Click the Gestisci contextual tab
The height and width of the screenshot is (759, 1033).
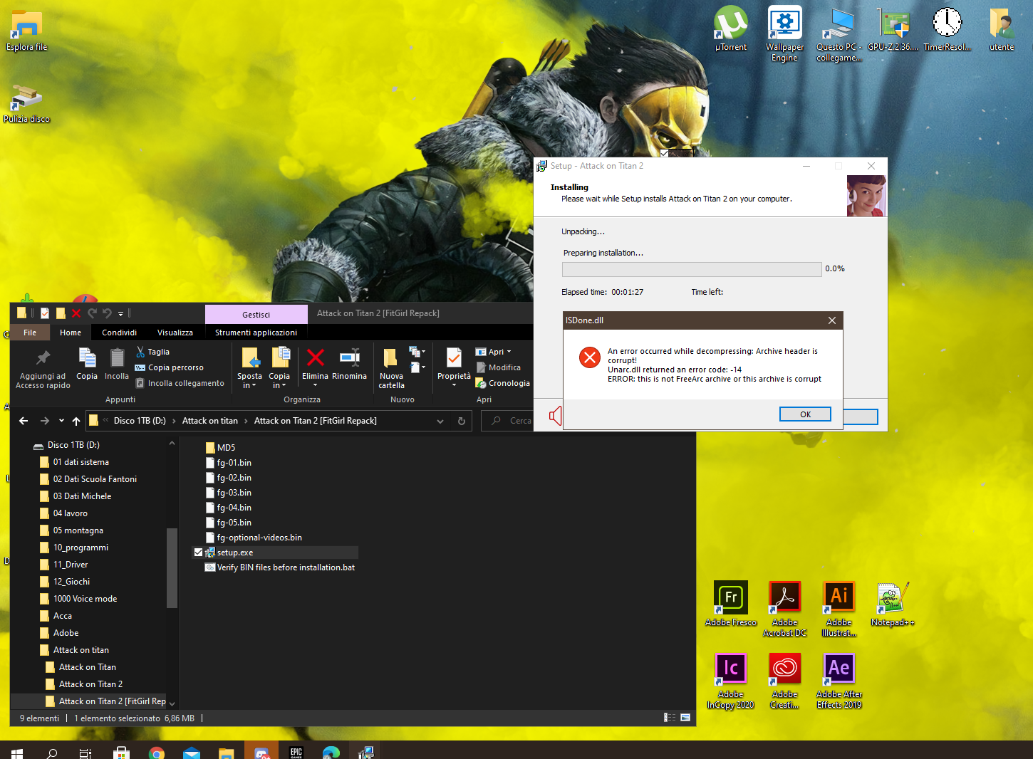(256, 315)
